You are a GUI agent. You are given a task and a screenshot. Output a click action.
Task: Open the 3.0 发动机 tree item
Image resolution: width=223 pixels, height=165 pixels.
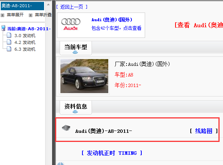point(25,36)
